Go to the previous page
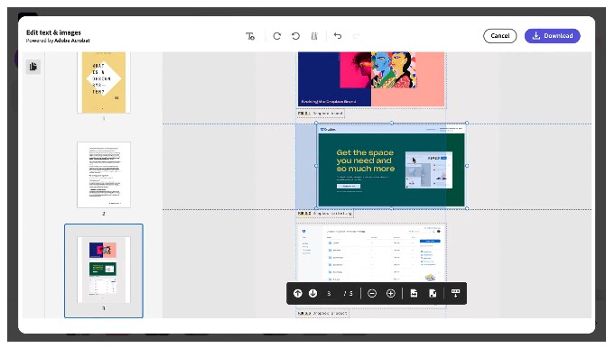 pos(298,293)
